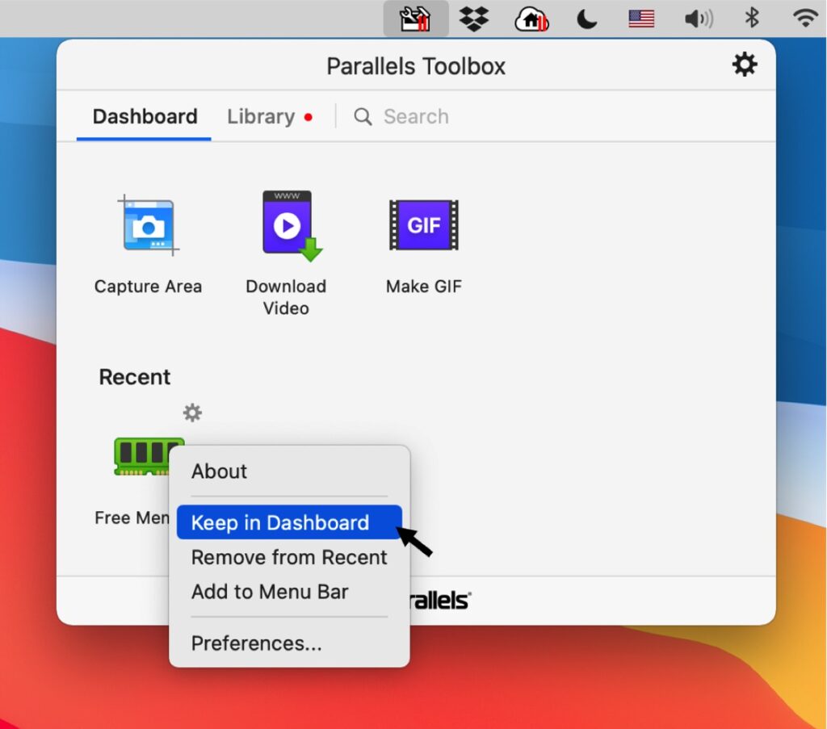Open the Capture Area tool
827x729 pixels.
click(148, 225)
